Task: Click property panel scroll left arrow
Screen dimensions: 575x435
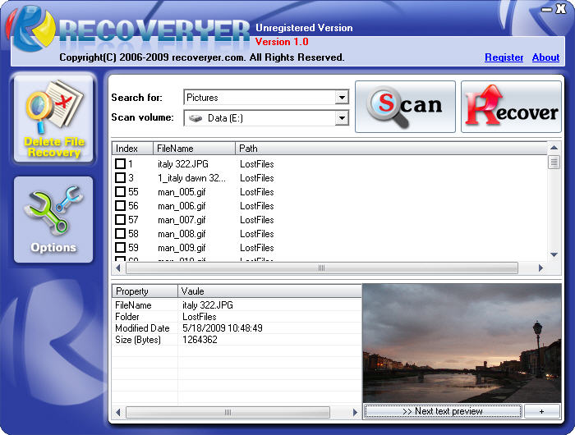Action: [118, 412]
